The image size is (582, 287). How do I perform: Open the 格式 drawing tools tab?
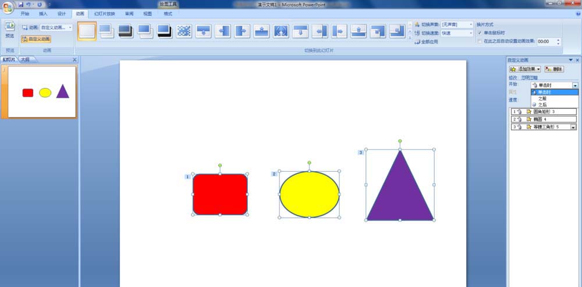pos(168,14)
